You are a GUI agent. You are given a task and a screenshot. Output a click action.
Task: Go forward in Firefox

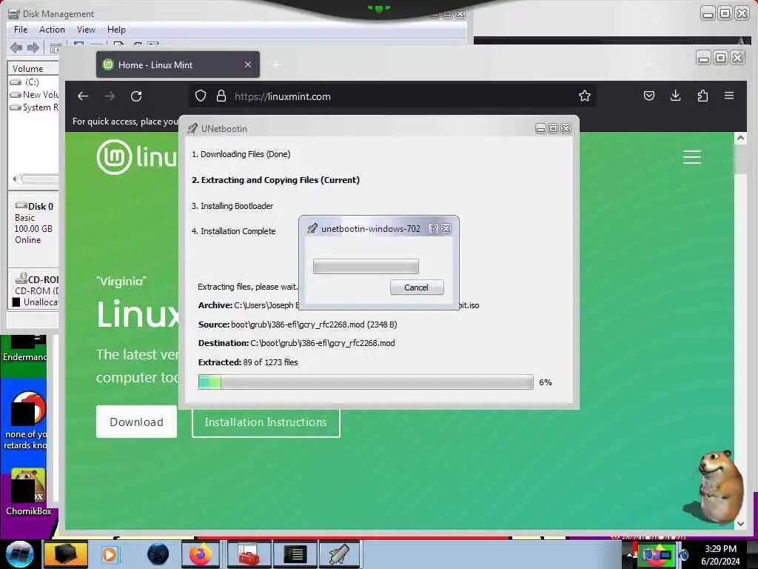[110, 96]
